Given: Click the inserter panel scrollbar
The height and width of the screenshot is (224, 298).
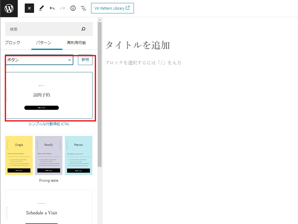Looking at the screenshot, I should pos(100,93).
